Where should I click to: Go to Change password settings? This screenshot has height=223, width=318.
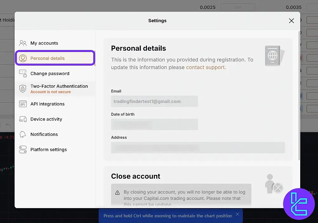50,73
